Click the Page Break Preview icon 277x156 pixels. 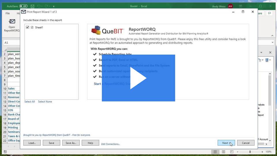point(232,152)
